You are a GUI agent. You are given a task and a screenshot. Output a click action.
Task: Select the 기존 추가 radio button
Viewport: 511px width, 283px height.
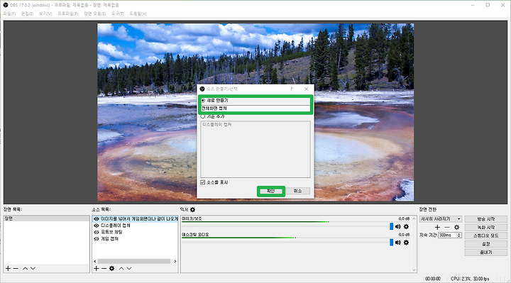click(203, 116)
